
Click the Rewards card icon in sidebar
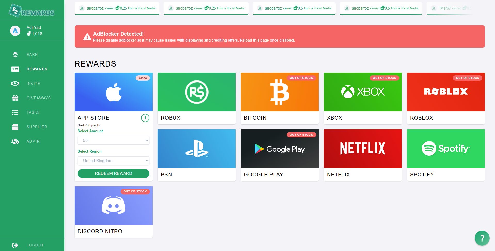pyautogui.click(x=15, y=69)
